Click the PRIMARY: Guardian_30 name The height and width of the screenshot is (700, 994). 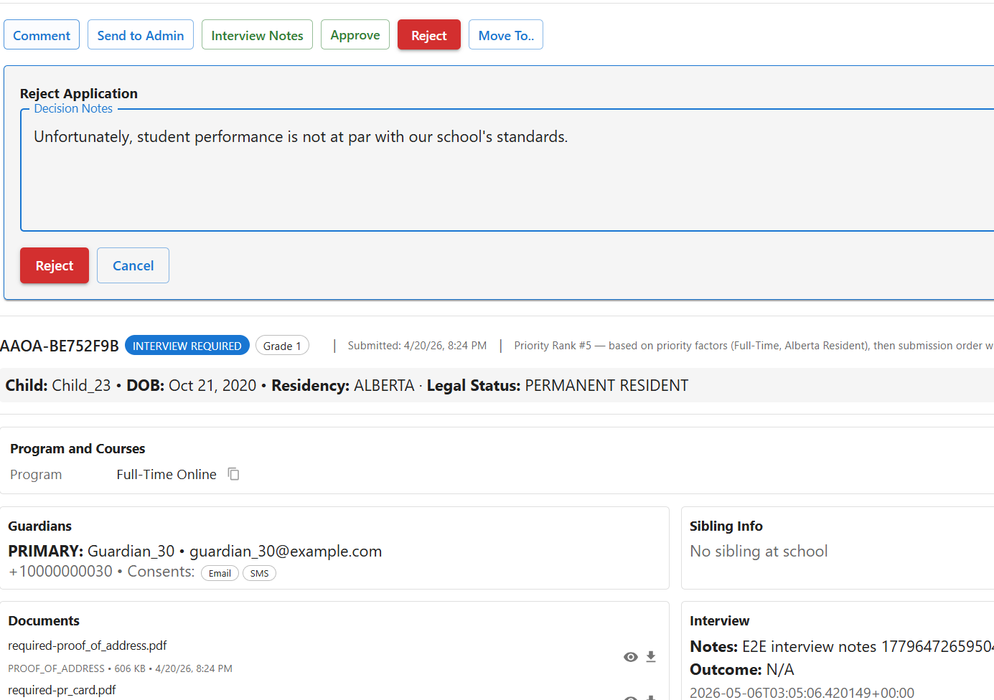point(91,551)
